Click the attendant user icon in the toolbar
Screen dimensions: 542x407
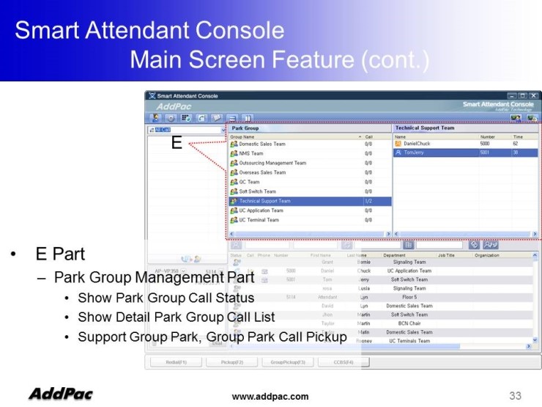[155, 118]
